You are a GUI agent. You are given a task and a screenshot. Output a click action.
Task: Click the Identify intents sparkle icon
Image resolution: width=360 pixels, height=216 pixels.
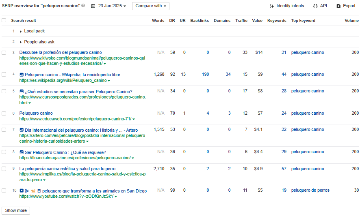tap(271, 6)
